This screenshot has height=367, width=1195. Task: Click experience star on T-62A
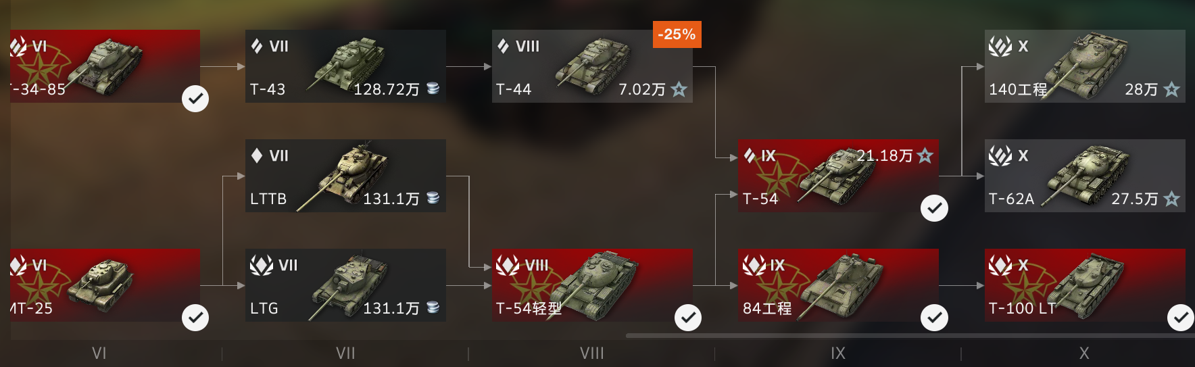(1172, 199)
